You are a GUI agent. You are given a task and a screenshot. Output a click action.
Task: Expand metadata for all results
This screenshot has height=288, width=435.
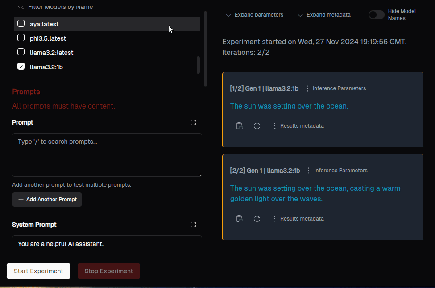(x=324, y=15)
